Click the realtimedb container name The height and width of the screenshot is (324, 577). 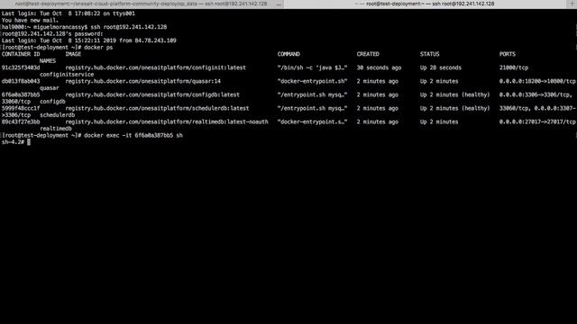56,129
